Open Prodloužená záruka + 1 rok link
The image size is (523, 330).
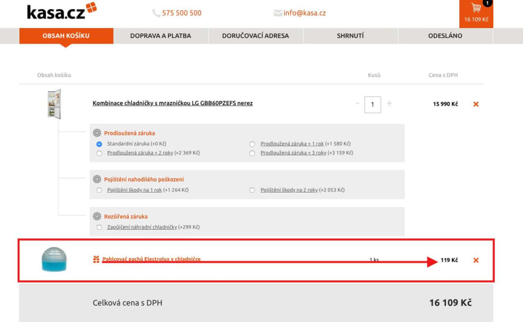292,144
